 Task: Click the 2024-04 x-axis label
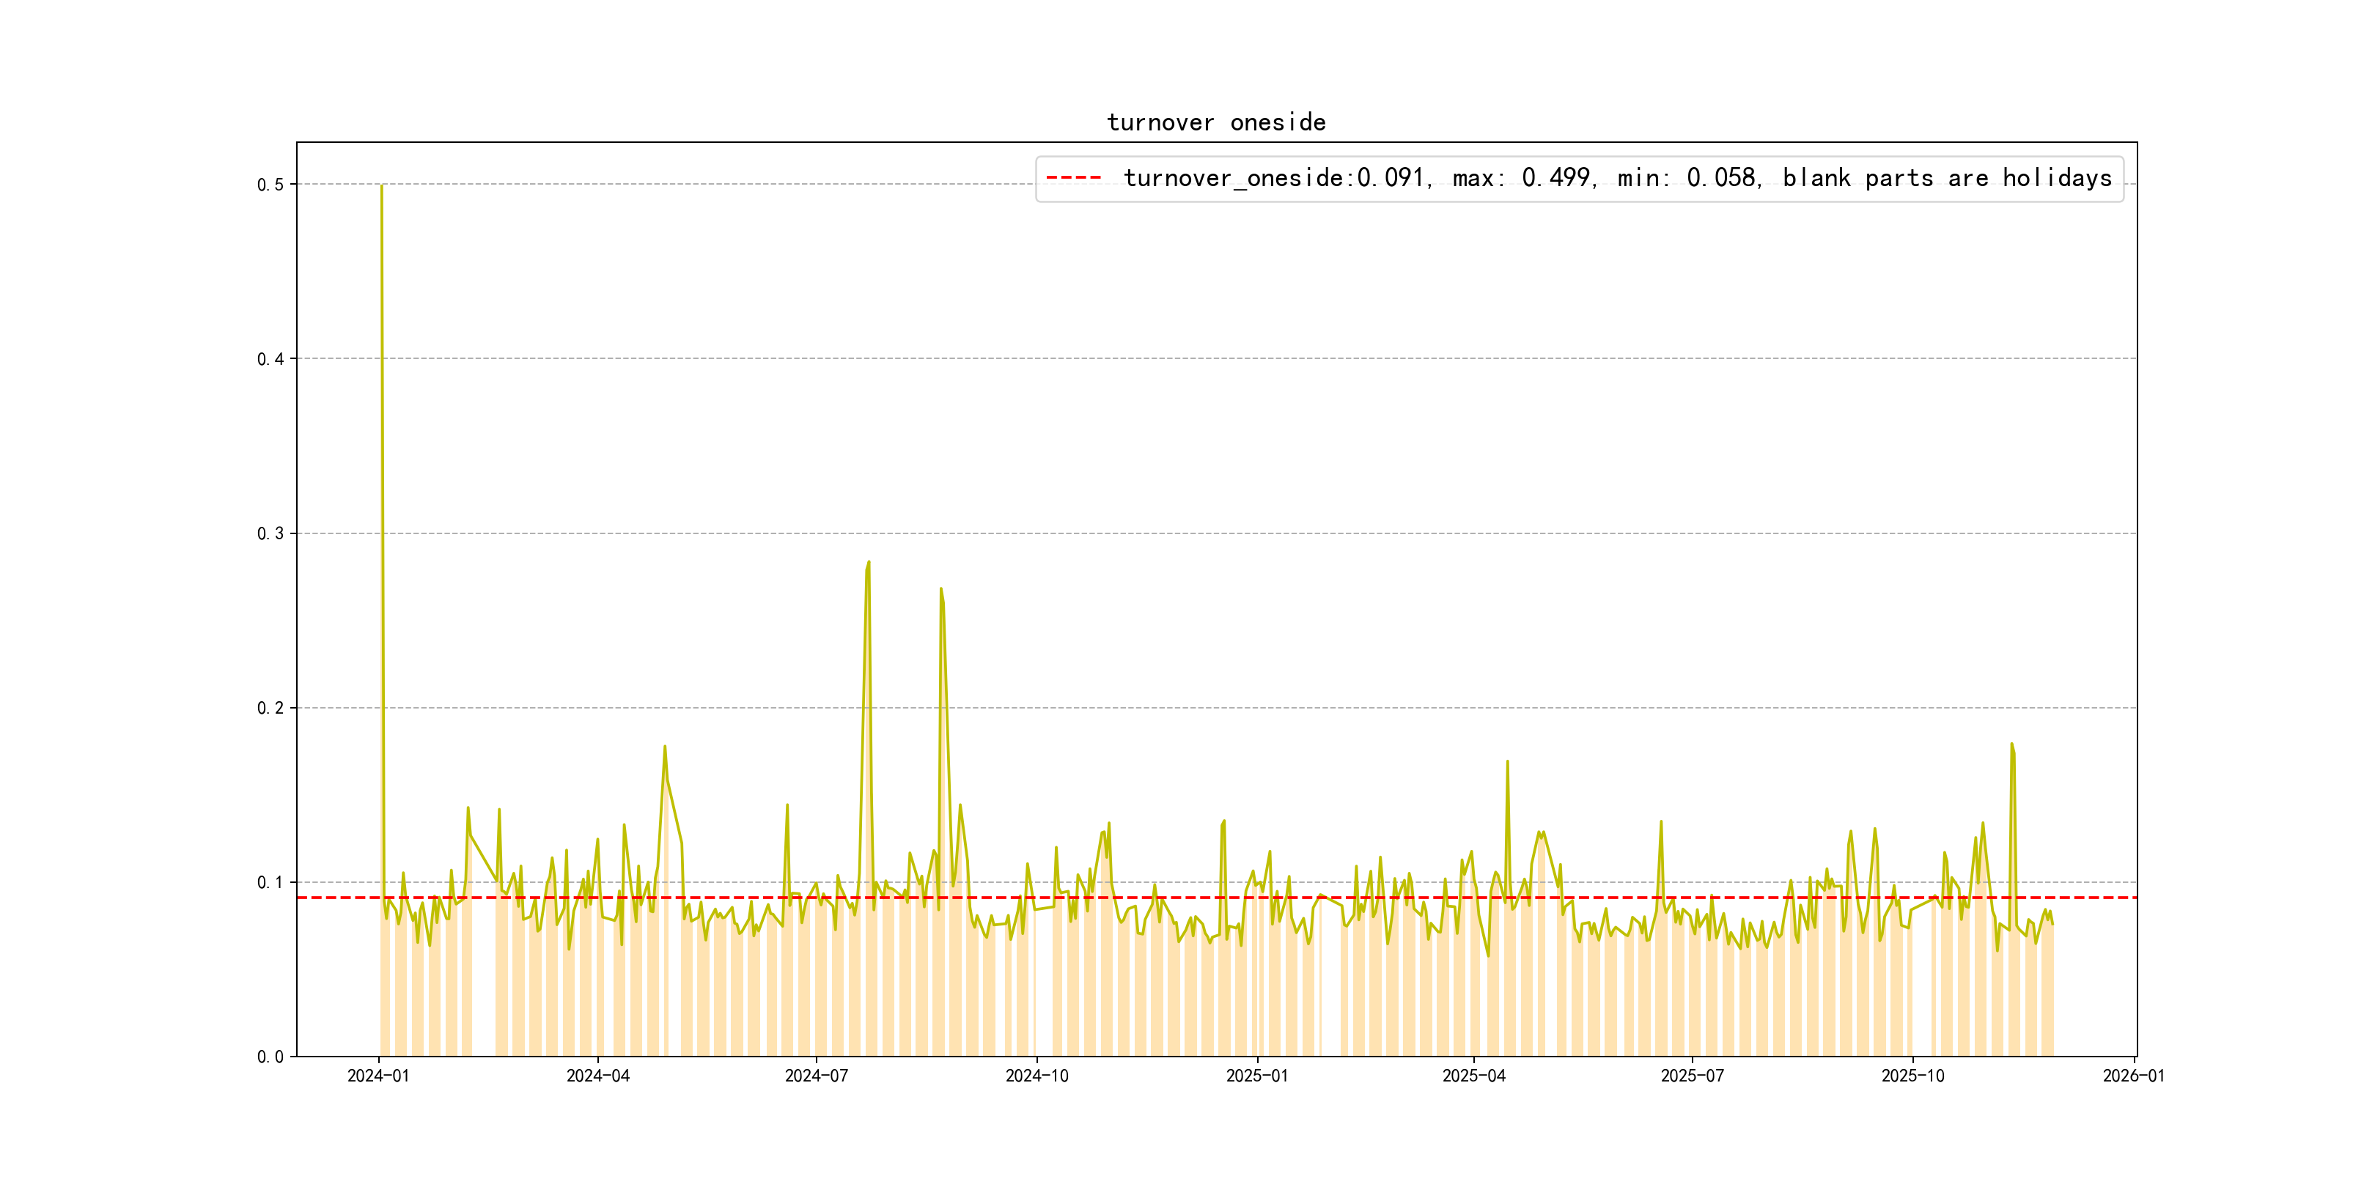597,1076
